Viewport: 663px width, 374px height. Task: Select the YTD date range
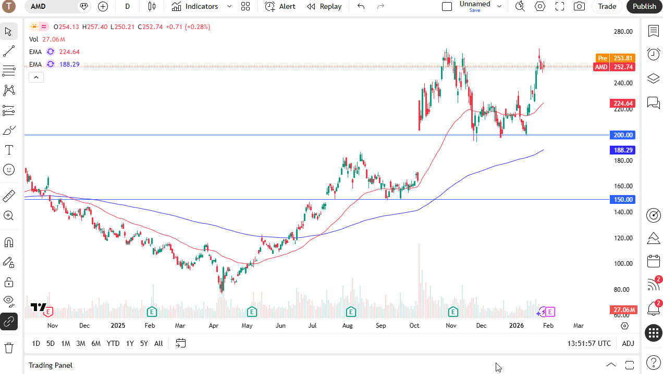click(x=113, y=343)
